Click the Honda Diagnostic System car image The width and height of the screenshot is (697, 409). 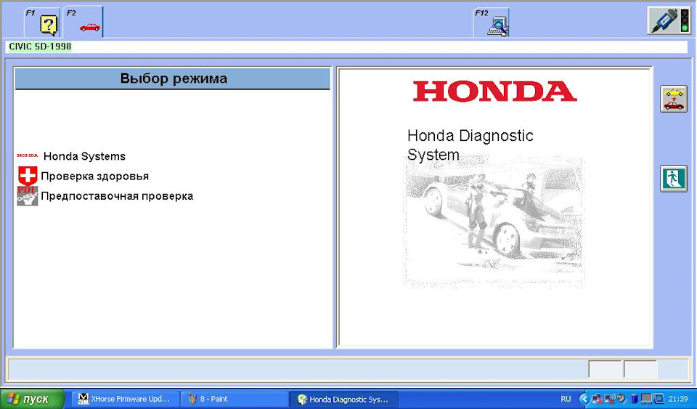494,222
